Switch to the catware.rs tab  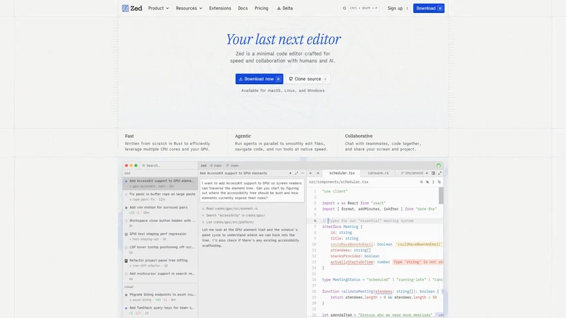pos(378,173)
